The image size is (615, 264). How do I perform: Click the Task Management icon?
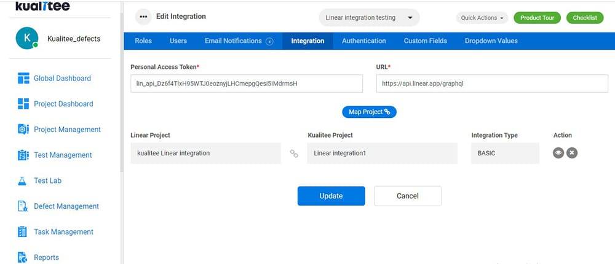pyautogui.click(x=23, y=232)
